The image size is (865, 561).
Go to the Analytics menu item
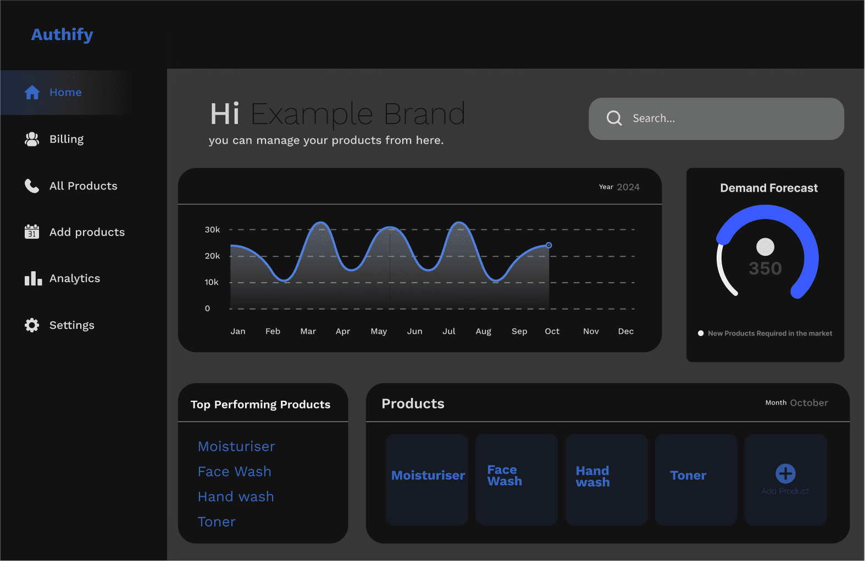coord(75,279)
